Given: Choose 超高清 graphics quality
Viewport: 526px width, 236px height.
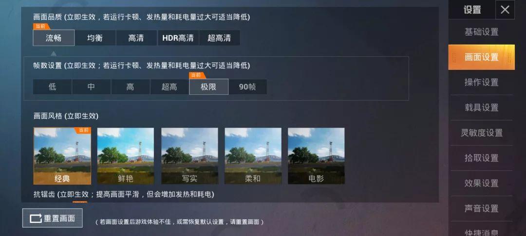Looking at the screenshot, I should coord(219,38).
